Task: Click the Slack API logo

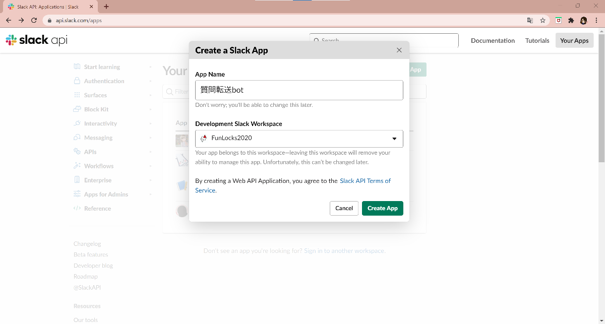Action: pyautogui.click(x=36, y=40)
